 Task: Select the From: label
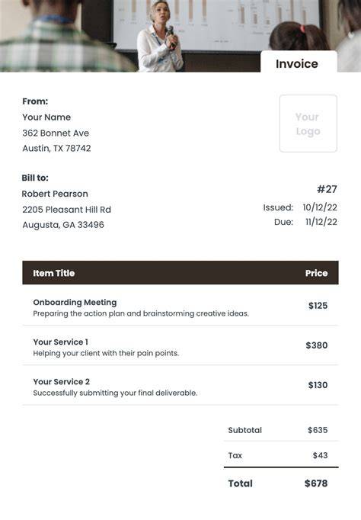[35, 101]
